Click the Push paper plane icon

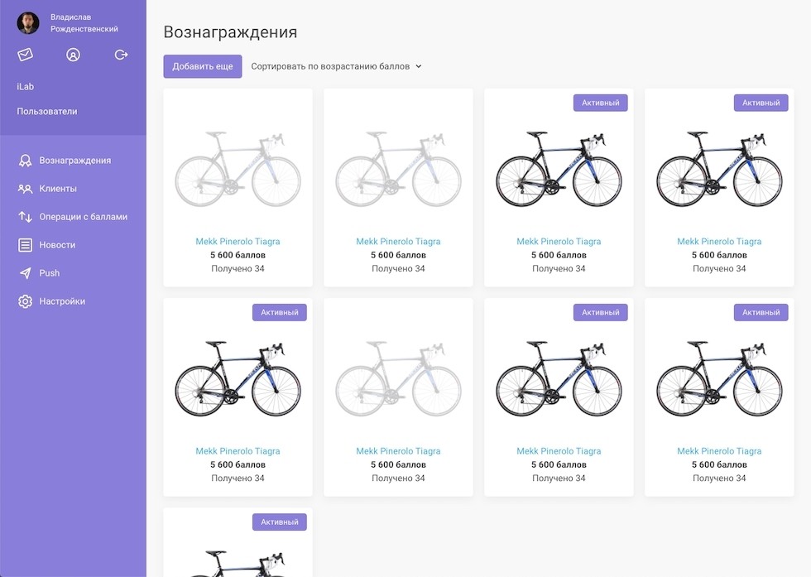pos(25,273)
